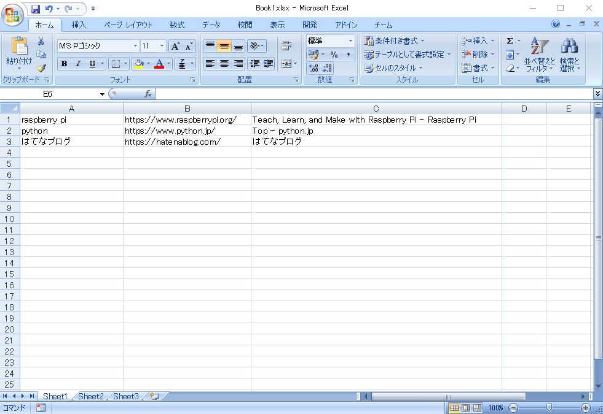Open the MS Pゴシック font name dropdown
Screen dimensions: 603x414
(135, 46)
